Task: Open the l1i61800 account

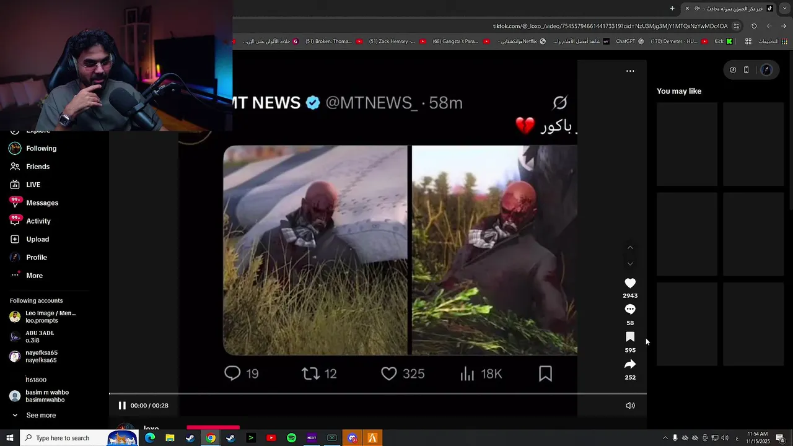Action: pyautogui.click(x=36, y=380)
